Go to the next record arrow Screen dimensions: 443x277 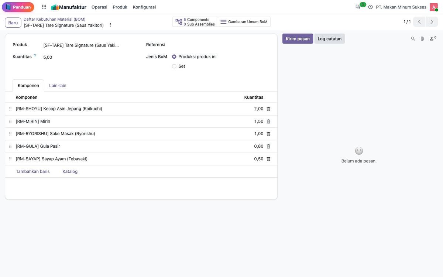[x=432, y=22]
